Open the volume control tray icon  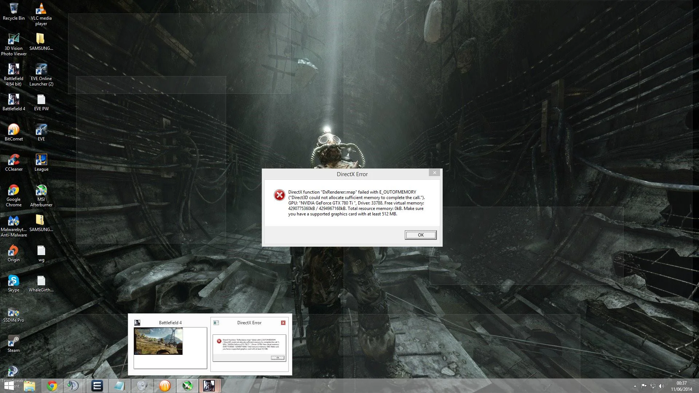tap(662, 386)
